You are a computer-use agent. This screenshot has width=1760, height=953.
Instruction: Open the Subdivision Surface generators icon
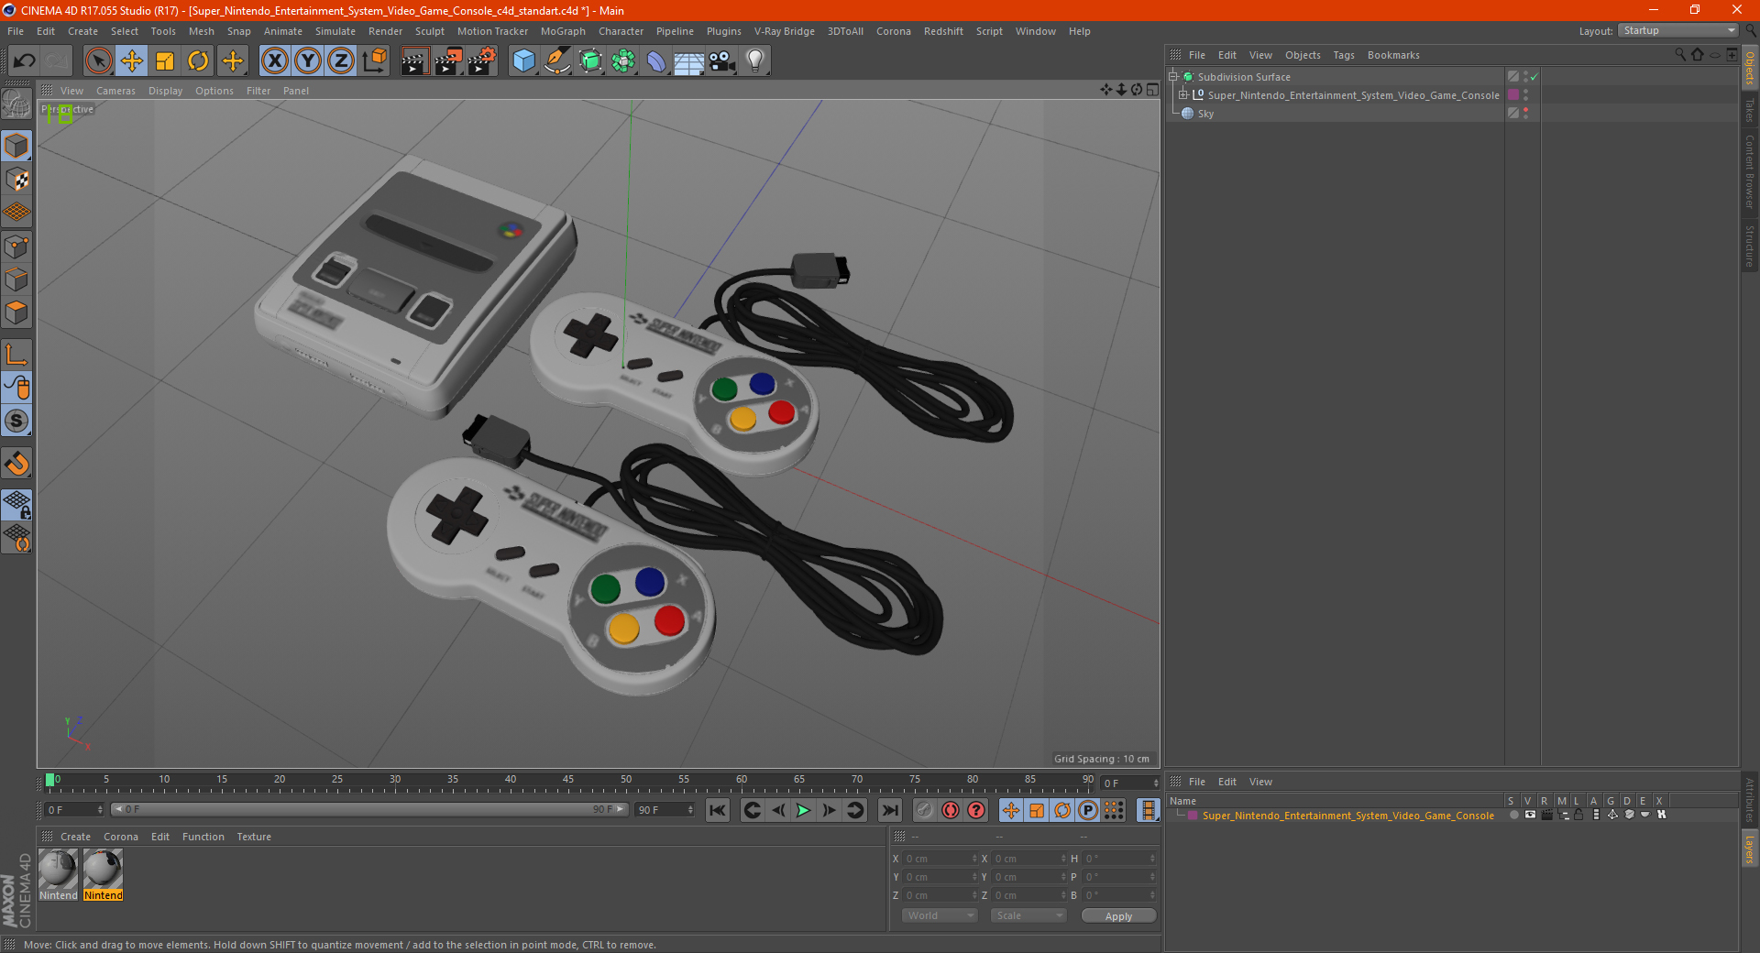(590, 61)
